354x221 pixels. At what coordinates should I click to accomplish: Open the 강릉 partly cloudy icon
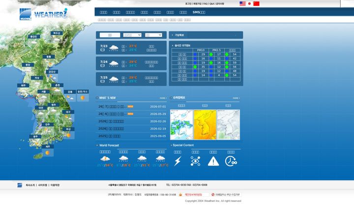[70, 98]
